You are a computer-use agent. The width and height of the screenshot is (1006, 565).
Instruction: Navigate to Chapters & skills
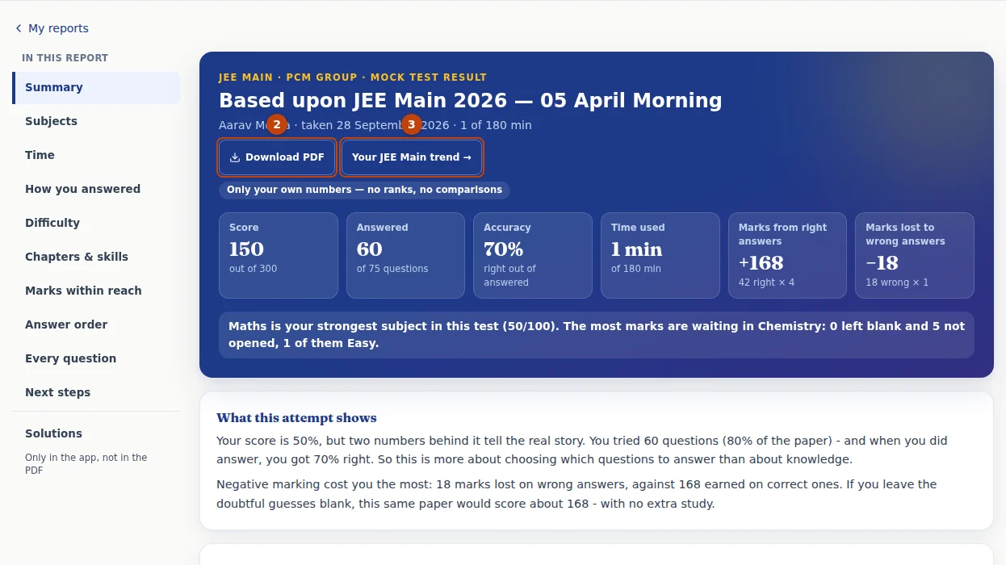pyautogui.click(x=96, y=257)
